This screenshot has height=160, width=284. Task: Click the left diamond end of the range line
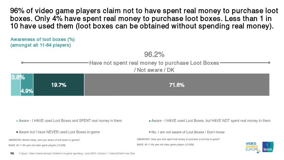click(22, 63)
